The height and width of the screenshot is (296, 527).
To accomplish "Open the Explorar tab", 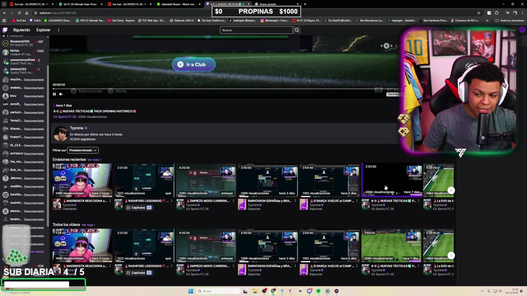I will click(43, 30).
